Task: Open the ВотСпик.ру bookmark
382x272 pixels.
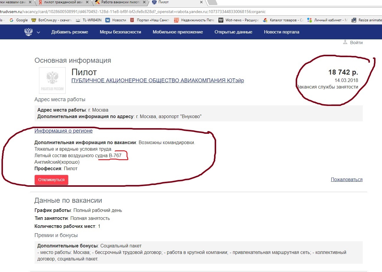Action: pos(51,20)
